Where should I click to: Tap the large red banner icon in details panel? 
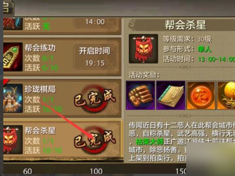click(144, 49)
